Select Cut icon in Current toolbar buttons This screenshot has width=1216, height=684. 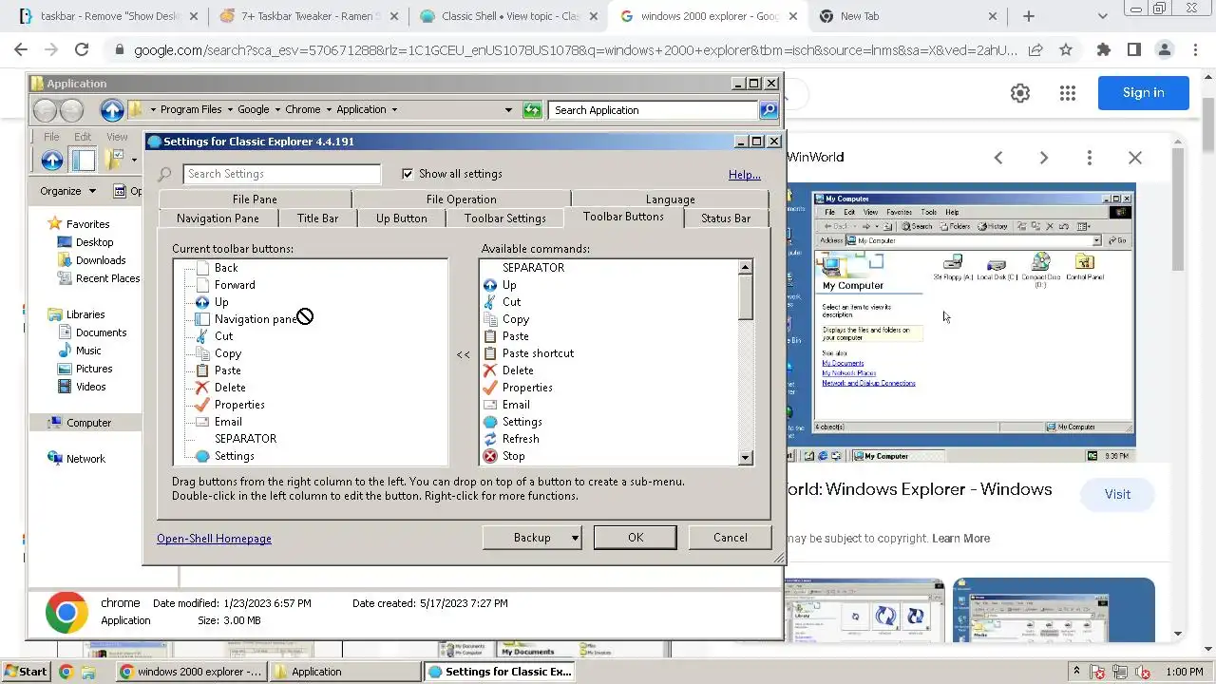(x=202, y=336)
